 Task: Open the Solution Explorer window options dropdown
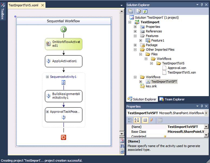tap(197, 5)
